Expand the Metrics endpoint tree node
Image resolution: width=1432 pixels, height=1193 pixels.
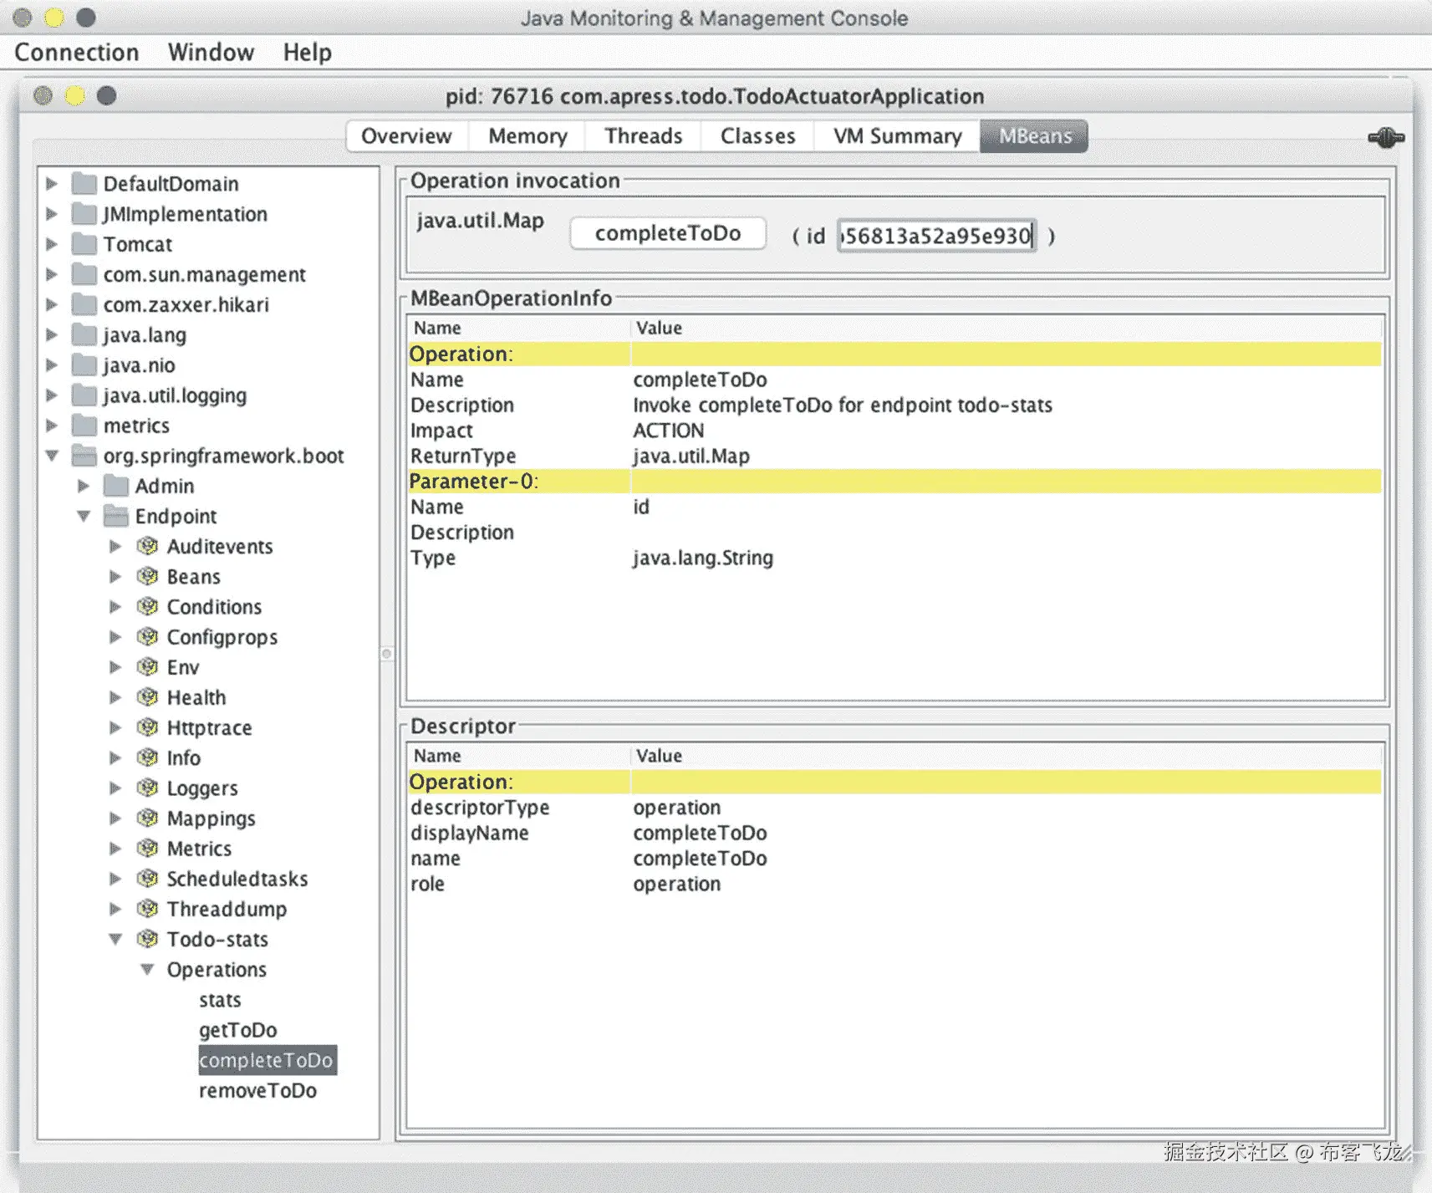point(115,848)
